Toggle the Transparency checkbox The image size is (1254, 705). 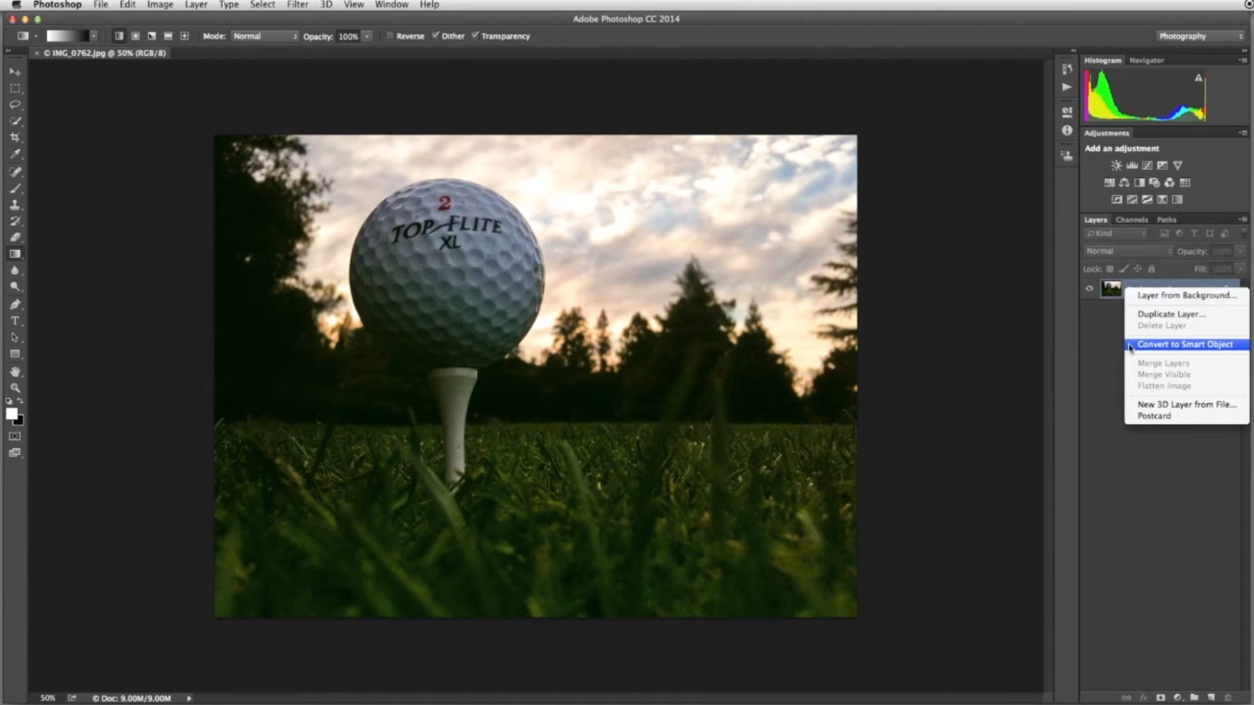(475, 36)
